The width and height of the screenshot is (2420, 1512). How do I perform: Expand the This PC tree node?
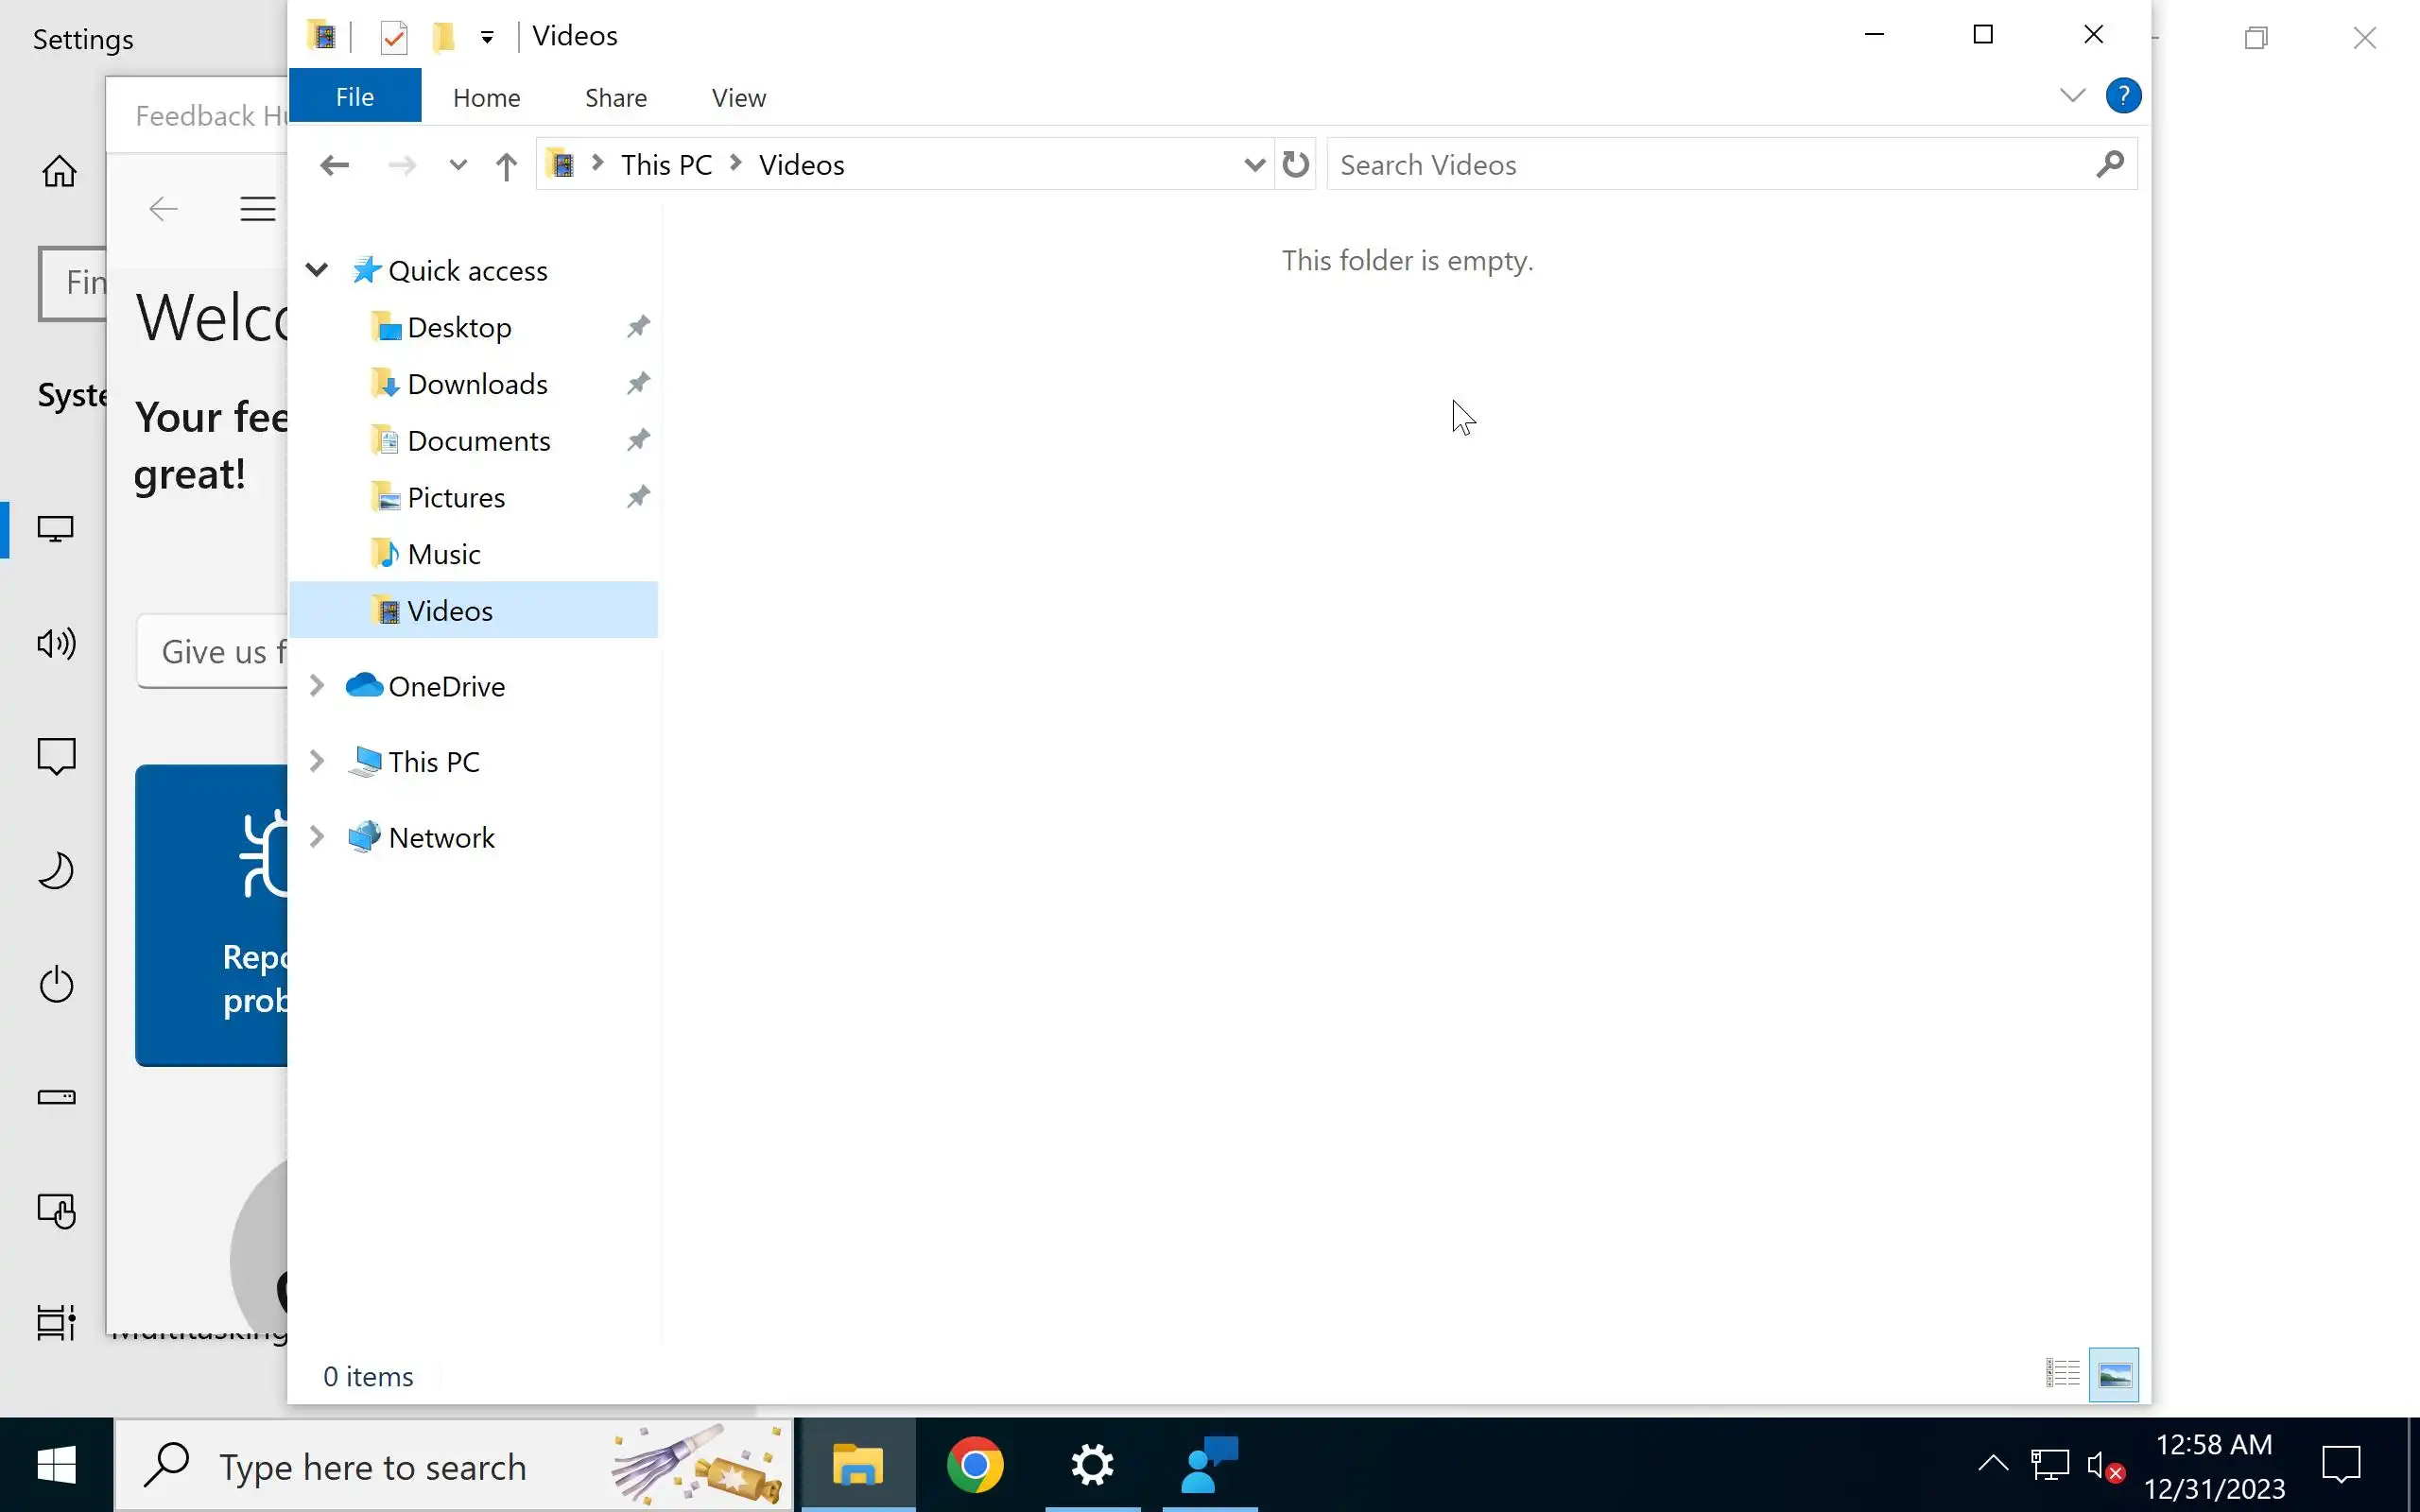click(317, 762)
